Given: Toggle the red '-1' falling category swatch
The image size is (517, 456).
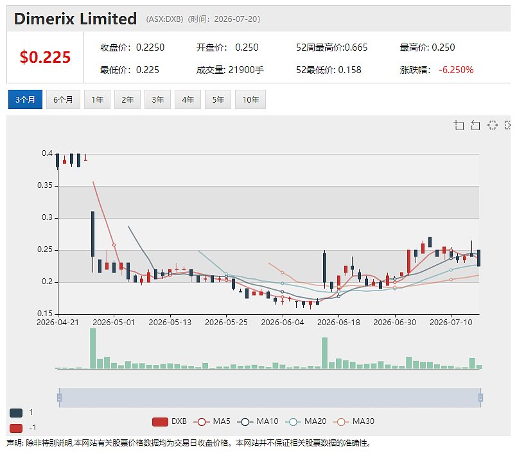Looking at the screenshot, I should point(16,428).
